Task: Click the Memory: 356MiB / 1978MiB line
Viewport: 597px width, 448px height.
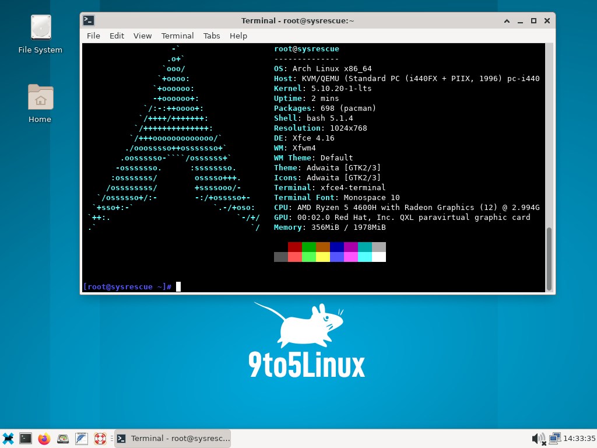Action: click(330, 227)
